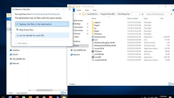Click horizontal scrollbar thumb in left window
The height and width of the screenshot is (98, 174).
pyautogui.click(x=44, y=90)
